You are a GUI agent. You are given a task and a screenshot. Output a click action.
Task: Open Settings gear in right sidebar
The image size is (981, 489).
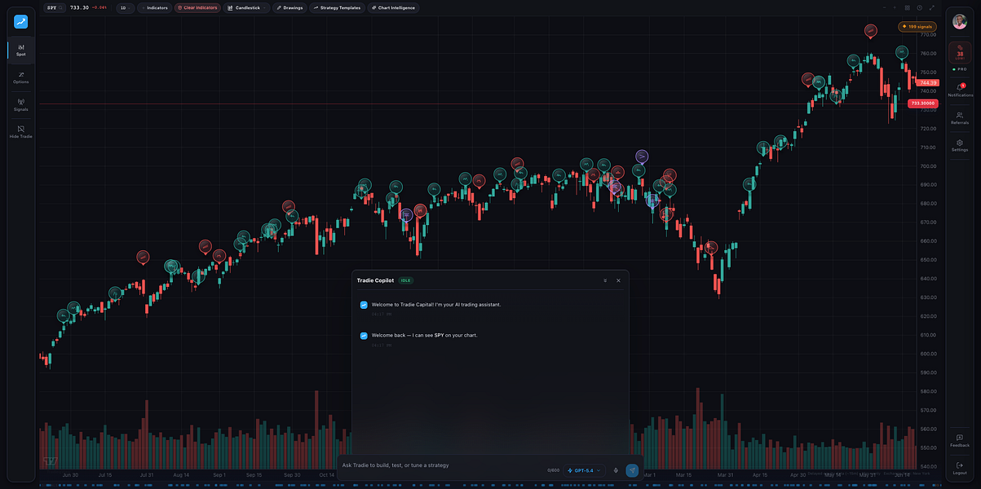960,146
